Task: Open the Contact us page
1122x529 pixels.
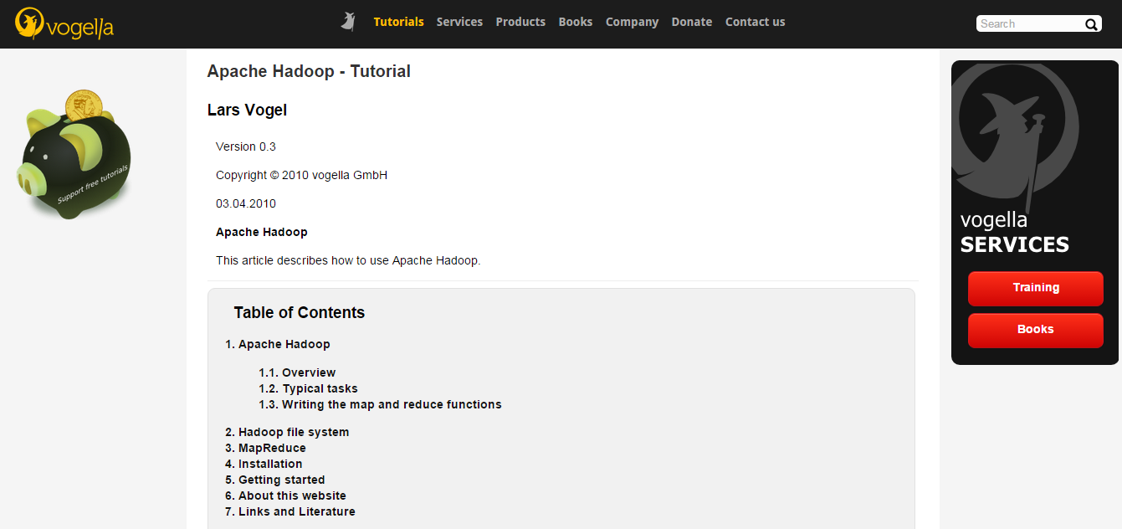Action: [x=756, y=22]
